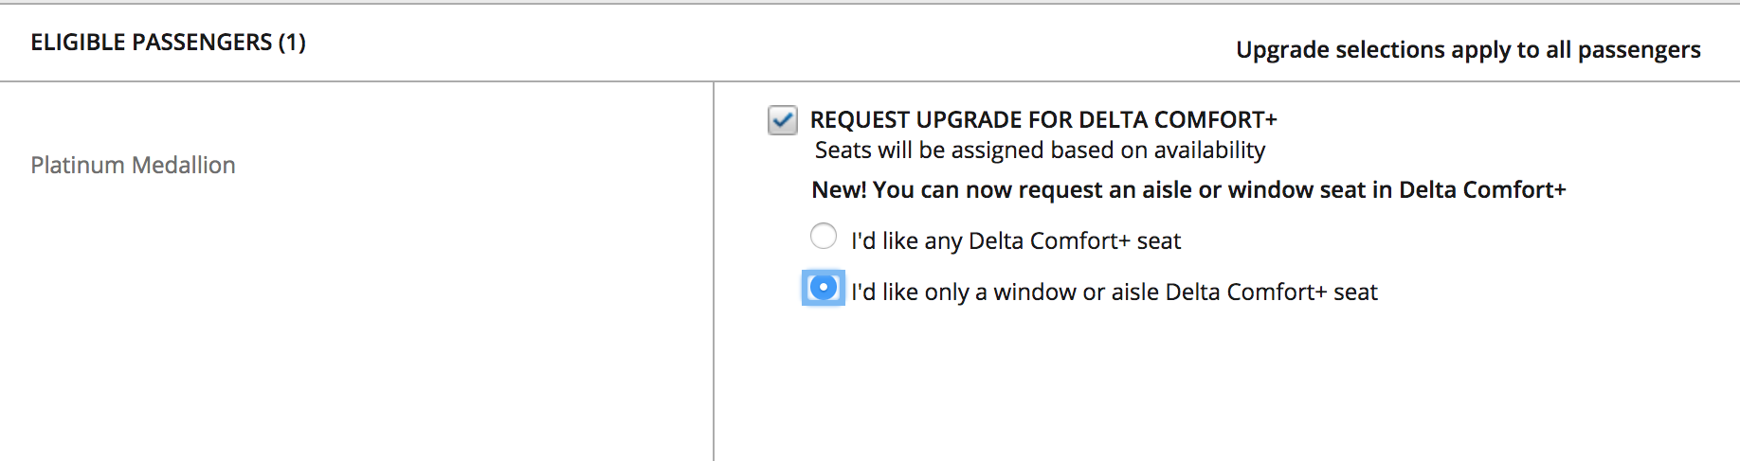The image size is (1740, 461).
Task: Click the passenger count "(1)" in the heading
Action: (292, 43)
